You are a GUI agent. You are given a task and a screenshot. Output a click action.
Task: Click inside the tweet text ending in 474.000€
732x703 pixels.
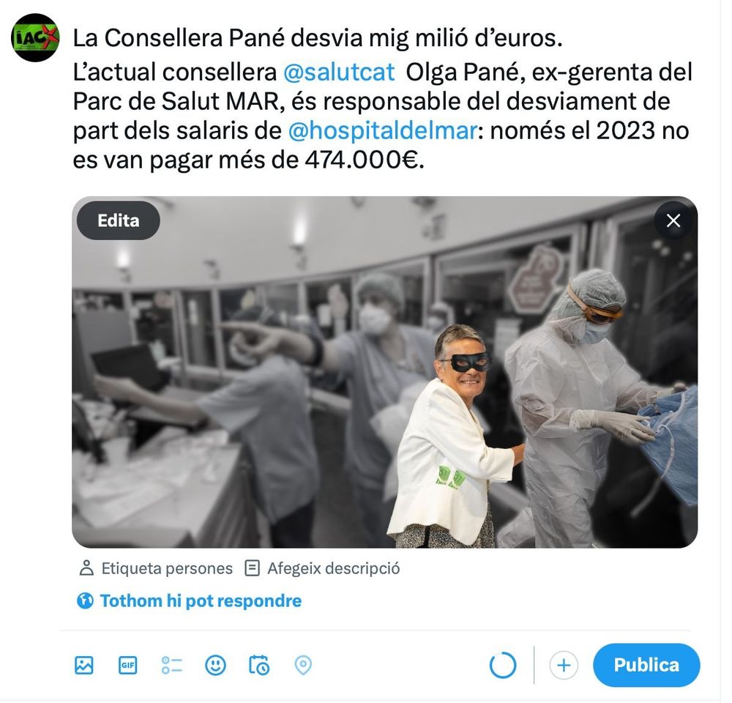tap(382, 99)
